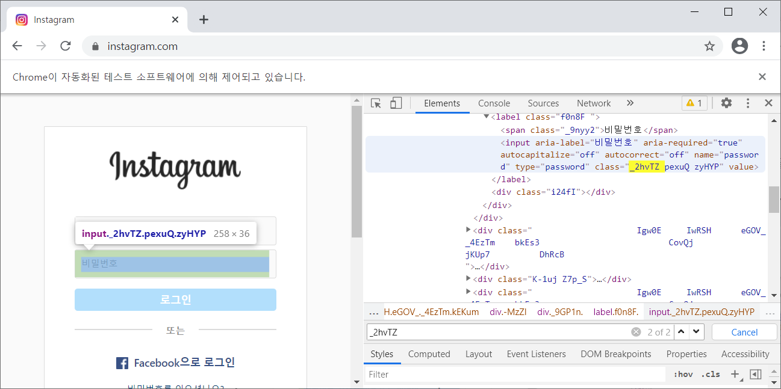This screenshot has height=389, width=781.
Task: Open the Event Listeners tab
Action: pos(537,354)
